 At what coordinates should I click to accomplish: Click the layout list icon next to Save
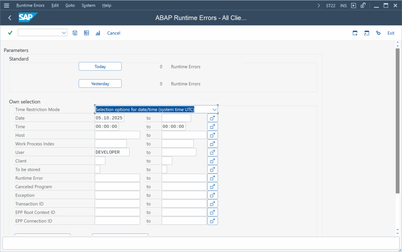coord(86,33)
